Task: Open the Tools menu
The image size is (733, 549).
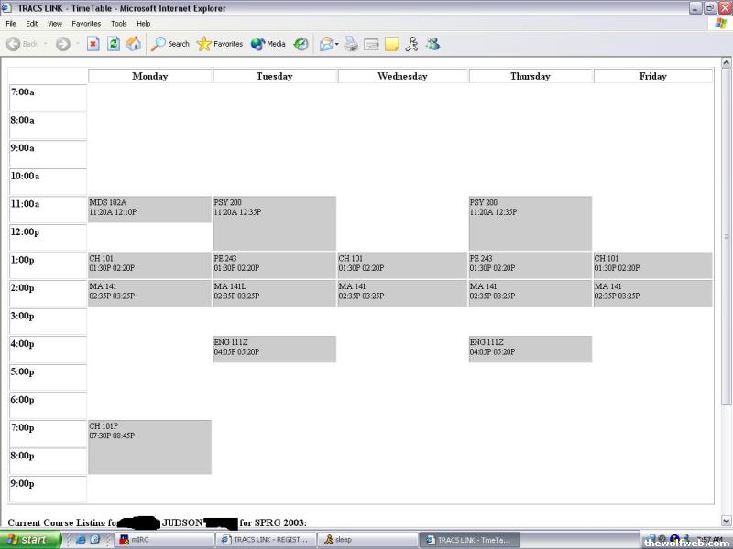Action: pos(119,23)
